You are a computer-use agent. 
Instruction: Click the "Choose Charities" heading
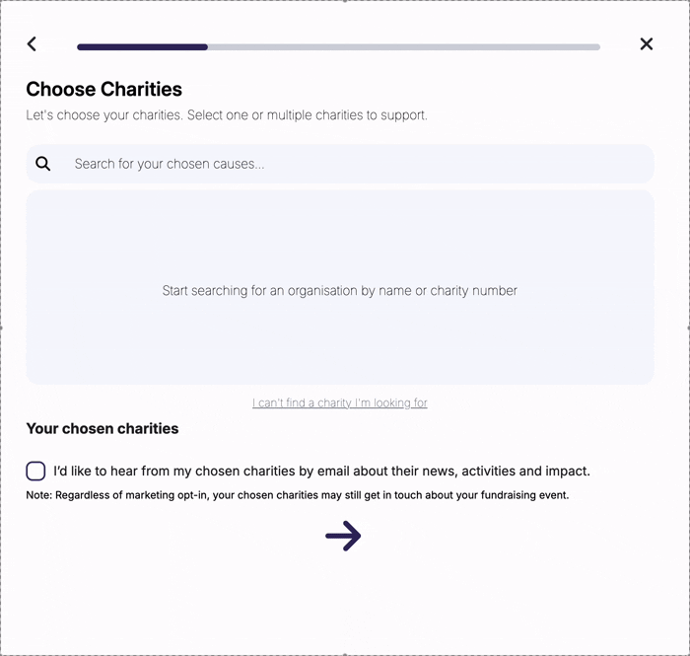103,89
